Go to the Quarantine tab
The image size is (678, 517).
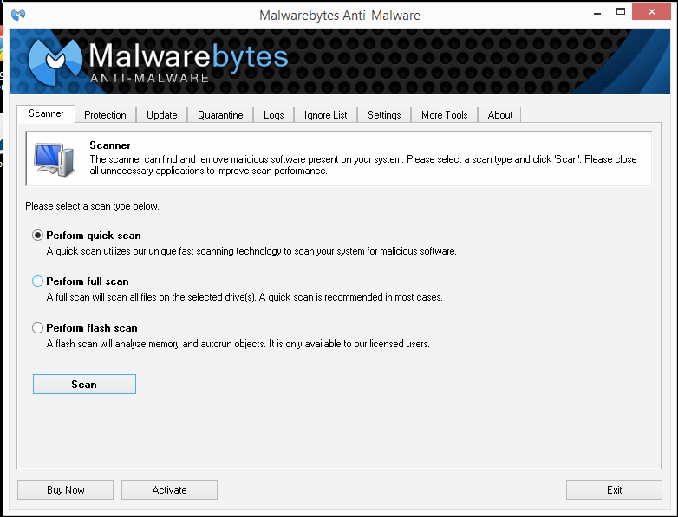(x=220, y=115)
